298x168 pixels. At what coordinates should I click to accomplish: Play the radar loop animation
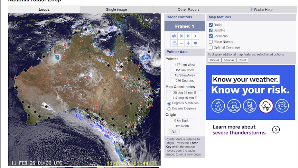(195, 36)
